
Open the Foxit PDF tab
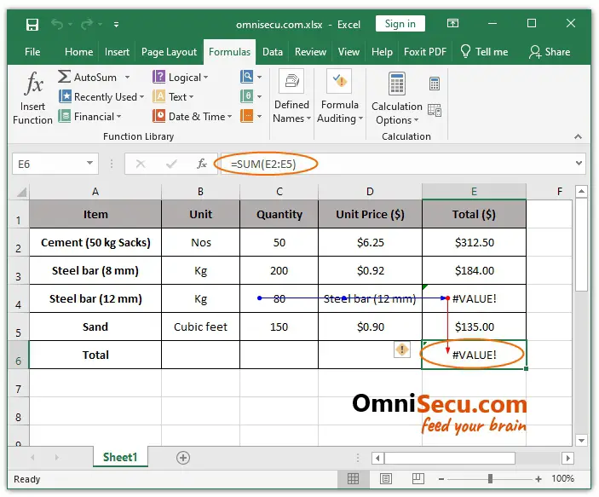425,52
